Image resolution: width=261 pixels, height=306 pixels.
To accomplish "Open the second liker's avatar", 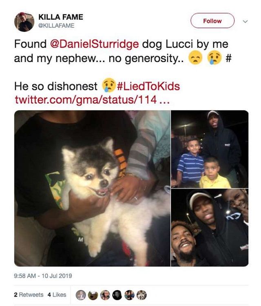I will pyautogui.click(x=93, y=295).
